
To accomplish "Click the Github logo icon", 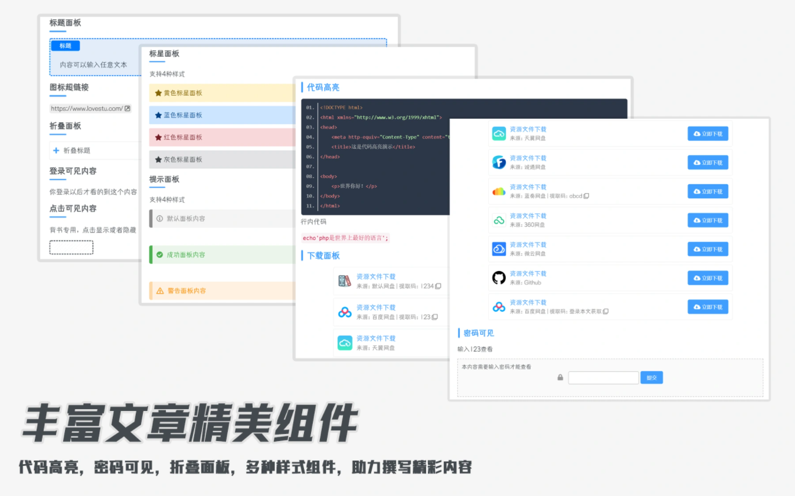I will (499, 278).
